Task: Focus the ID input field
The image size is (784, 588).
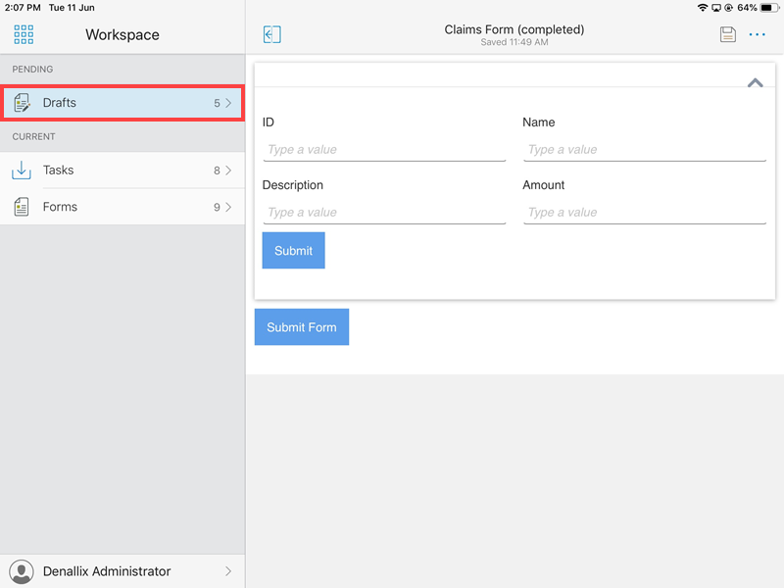Action: (x=384, y=150)
